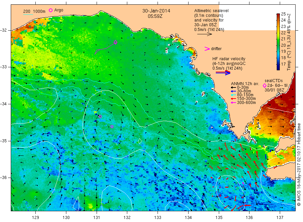Screen dimensions: 303x222
Task: Click the 'Argo' legend label
Action: [59, 10]
